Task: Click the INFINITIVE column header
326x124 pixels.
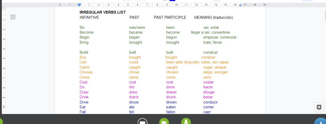Action: (89, 17)
